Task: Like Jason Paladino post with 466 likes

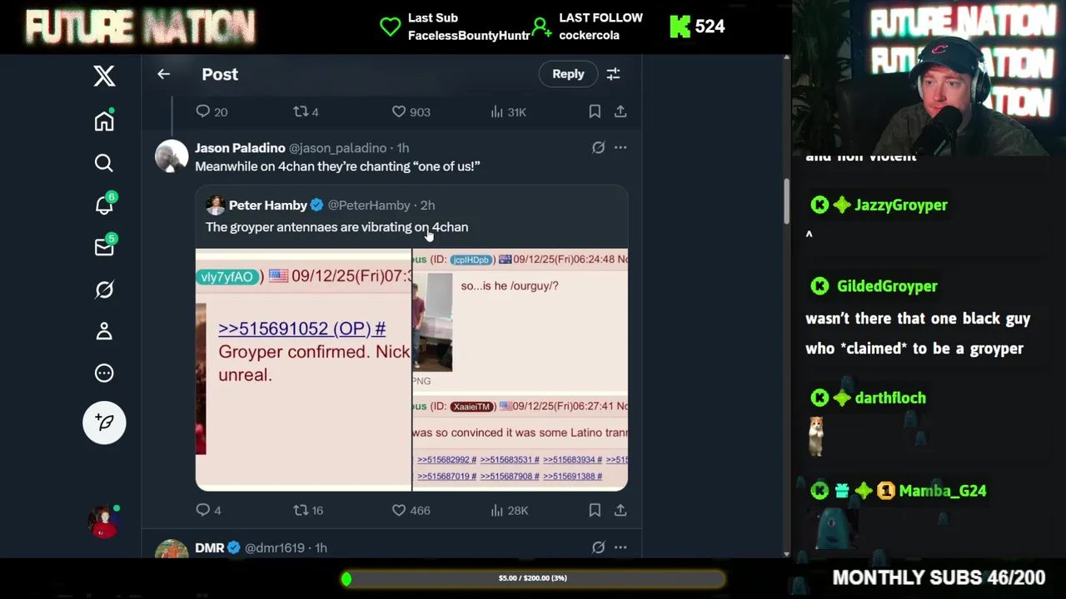Action: [411, 510]
